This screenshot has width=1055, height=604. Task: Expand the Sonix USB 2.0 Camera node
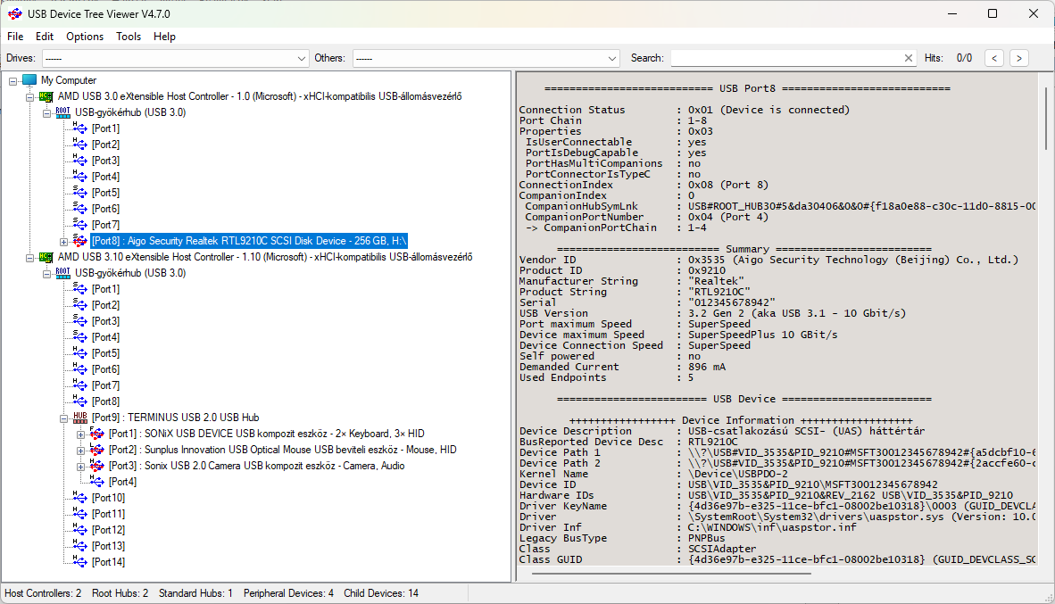80,467
